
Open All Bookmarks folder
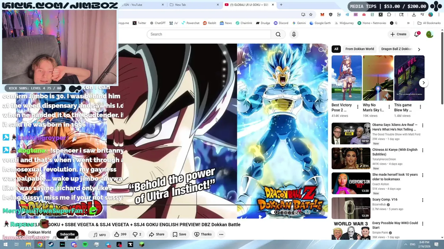tap(429, 23)
